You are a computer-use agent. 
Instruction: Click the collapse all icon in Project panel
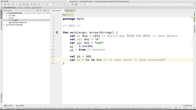click(41, 11)
